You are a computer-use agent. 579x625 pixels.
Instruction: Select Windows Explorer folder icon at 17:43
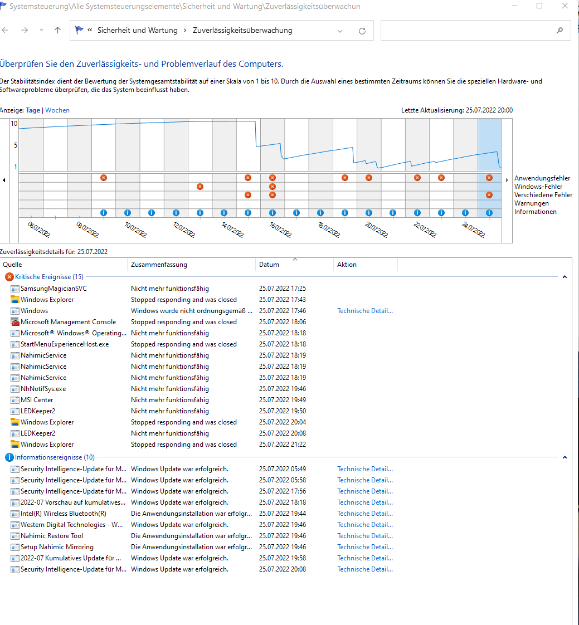click(x=14, y=300)
